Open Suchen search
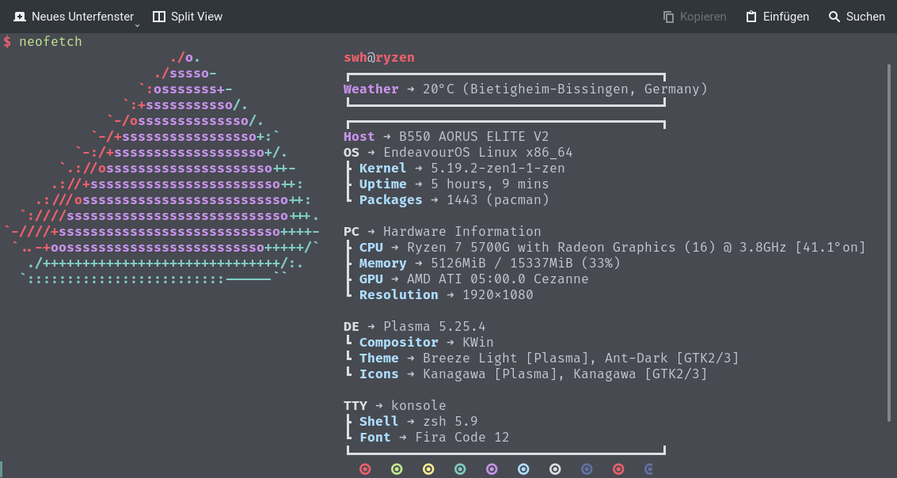The height and width of the screenshot is (478, 897). [857, 17]
